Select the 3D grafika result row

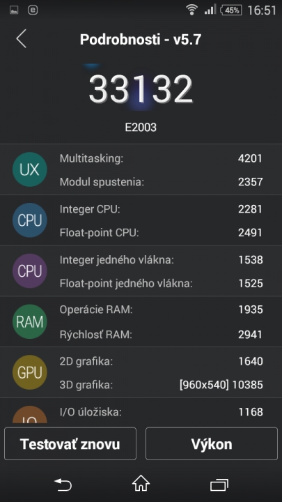click(161, 384)
